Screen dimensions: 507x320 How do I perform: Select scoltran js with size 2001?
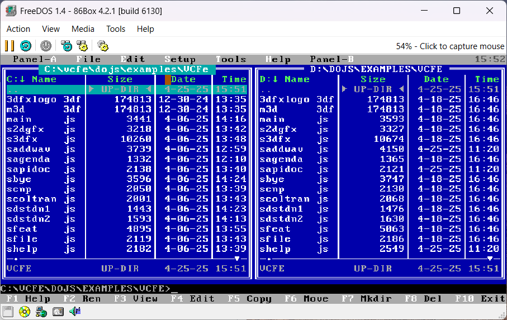click(126, 199)
